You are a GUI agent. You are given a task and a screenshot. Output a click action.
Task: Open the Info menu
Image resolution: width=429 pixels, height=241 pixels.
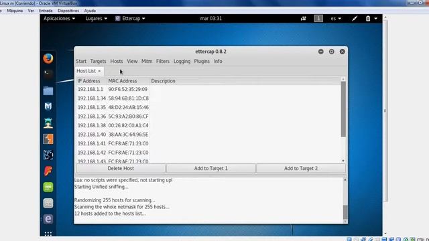point(218,61)
